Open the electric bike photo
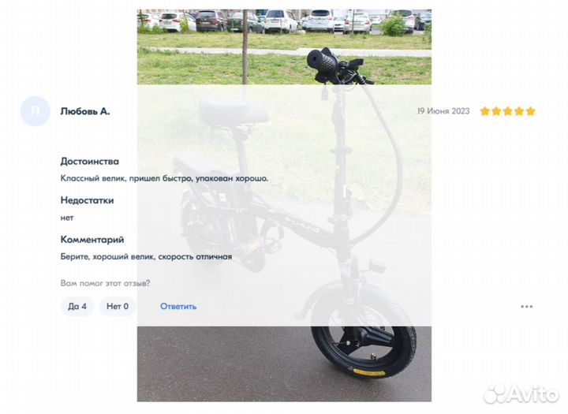 (284, 205)
